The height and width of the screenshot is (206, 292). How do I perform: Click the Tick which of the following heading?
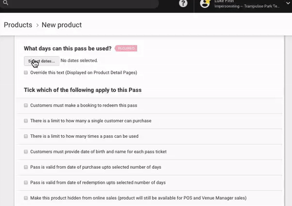click(x=82, y=90)
